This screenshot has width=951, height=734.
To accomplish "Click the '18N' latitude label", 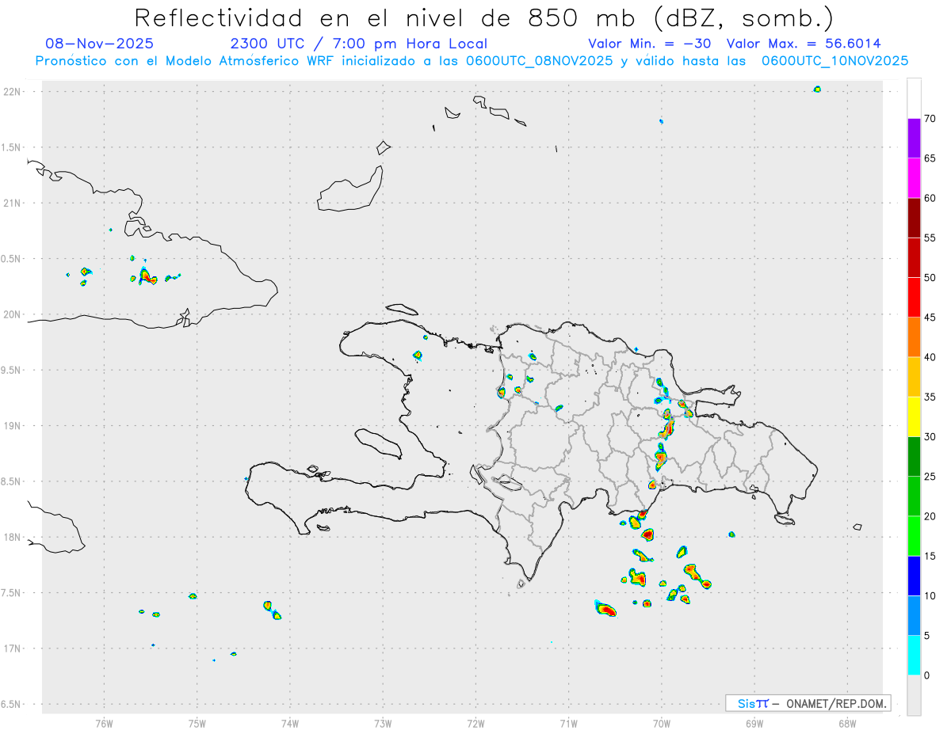I will pos(12,538).
